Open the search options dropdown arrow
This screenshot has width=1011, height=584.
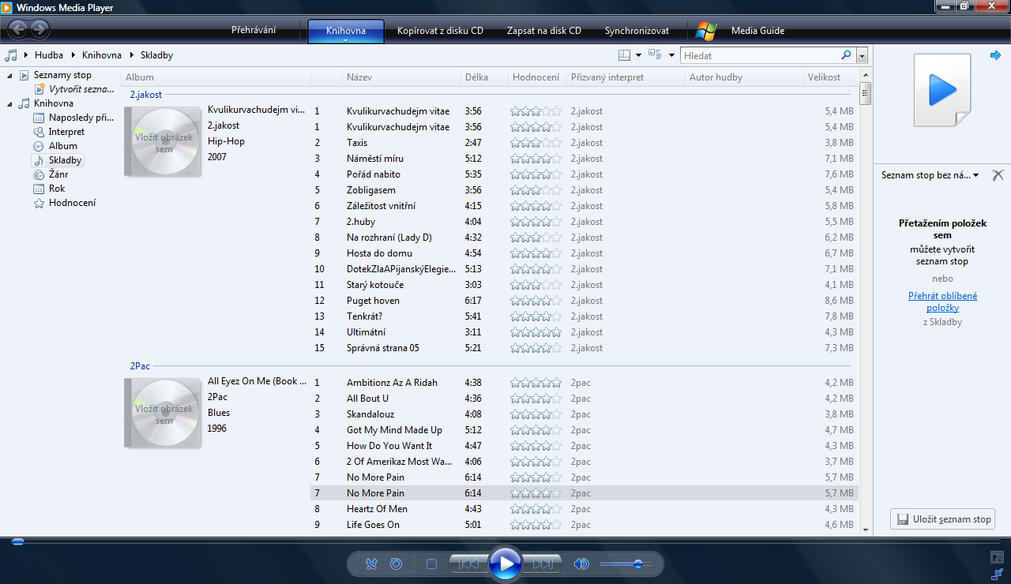tap(862, 56)
